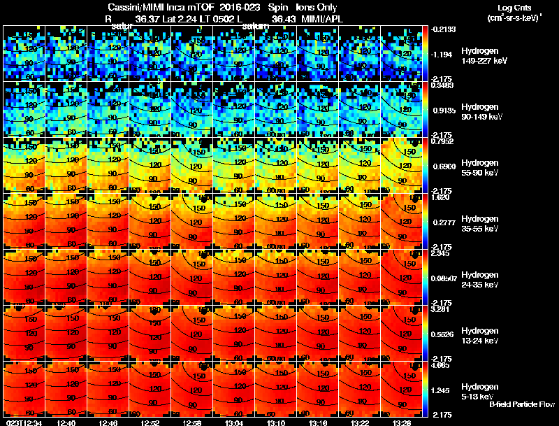Click the (cm²-sr-s-keV) units label
The image size is (559, 426).
coord(514,17)
